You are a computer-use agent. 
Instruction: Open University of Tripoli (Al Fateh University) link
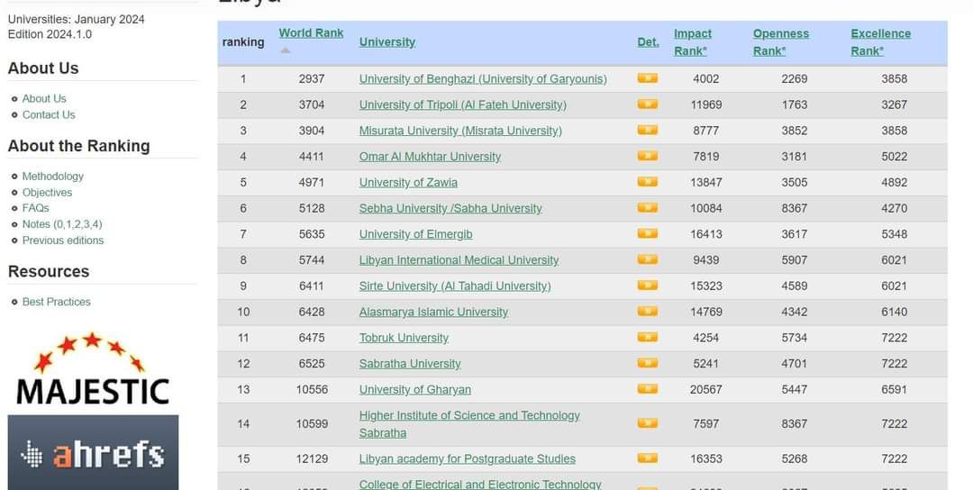[463, 104]
